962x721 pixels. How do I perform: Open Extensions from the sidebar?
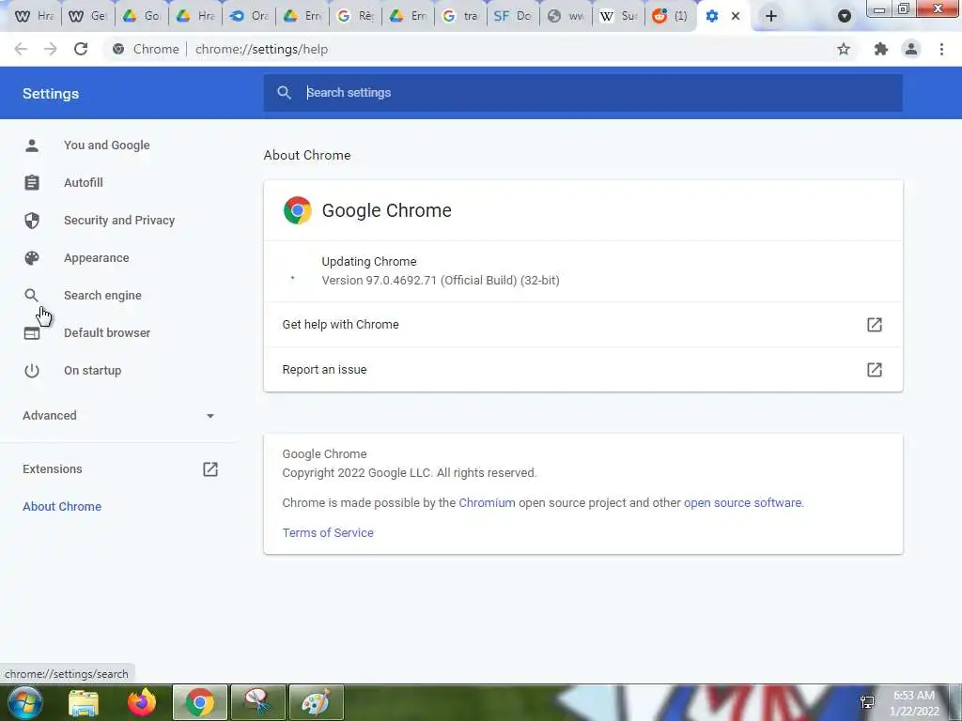(53, 469)
